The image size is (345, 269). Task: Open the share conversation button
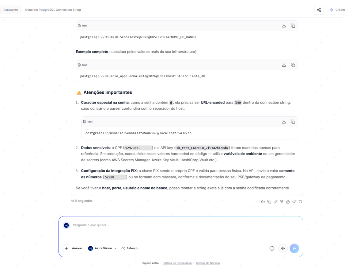click(x=319, y=10)
